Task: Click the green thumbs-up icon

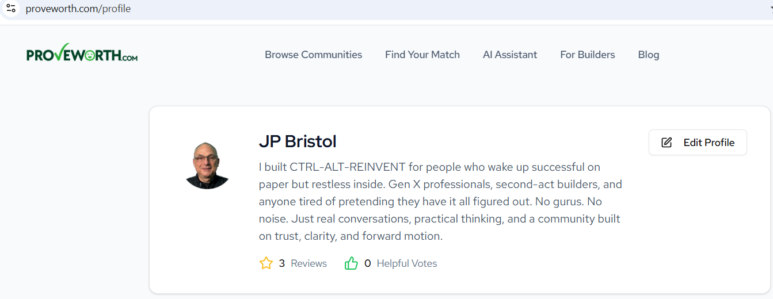Action: (x=351, y=263)
